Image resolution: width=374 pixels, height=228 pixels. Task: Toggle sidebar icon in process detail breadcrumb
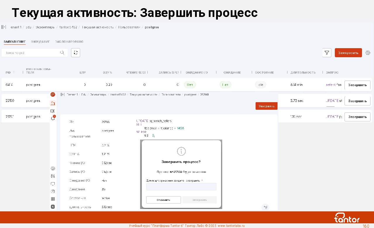click(x=62, y=95)
